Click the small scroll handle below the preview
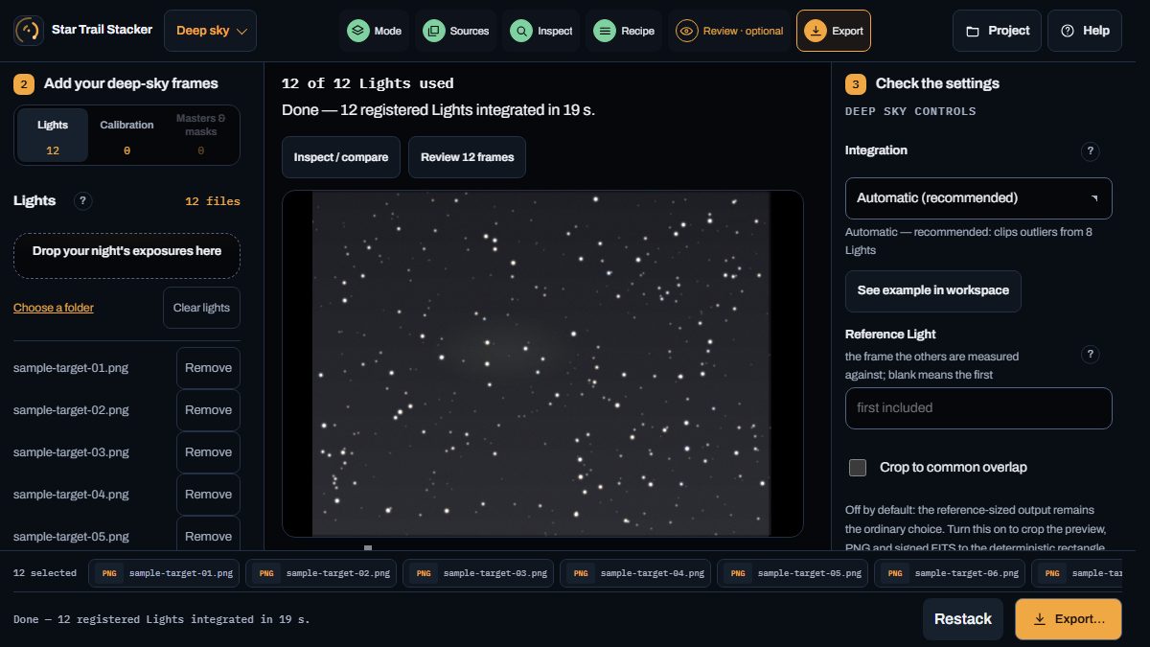The height and width of the screenshot is (647, 1150). pos(368,548)
